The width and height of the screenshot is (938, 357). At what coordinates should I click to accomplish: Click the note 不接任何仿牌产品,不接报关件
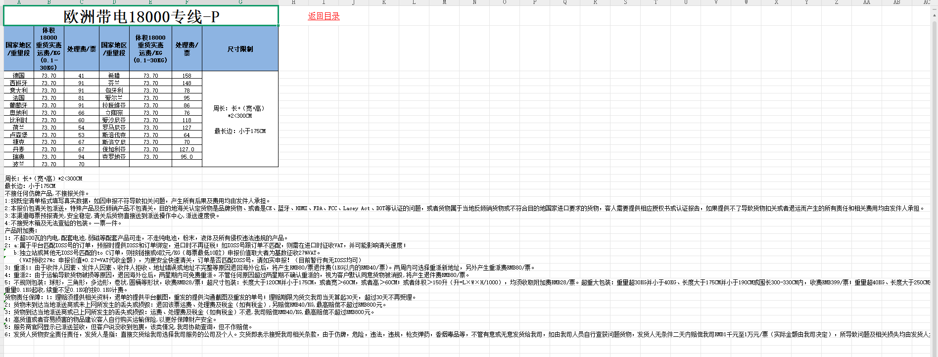[47, 193]
